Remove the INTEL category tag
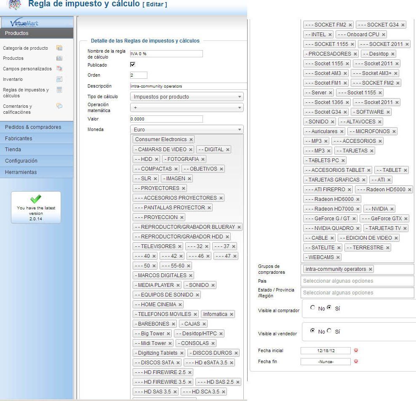The height and width of the screenshot is (401, 416). (330, 35)
